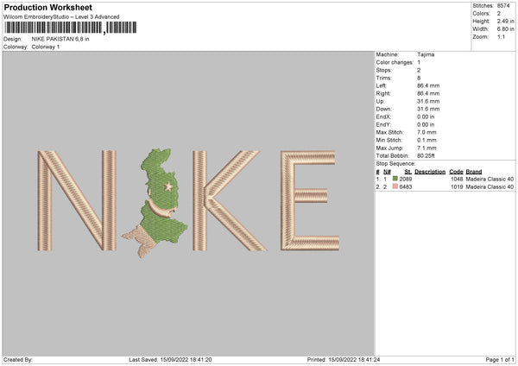Click the Colors value 2
518x366 pixels.
(x=499, y=14)
